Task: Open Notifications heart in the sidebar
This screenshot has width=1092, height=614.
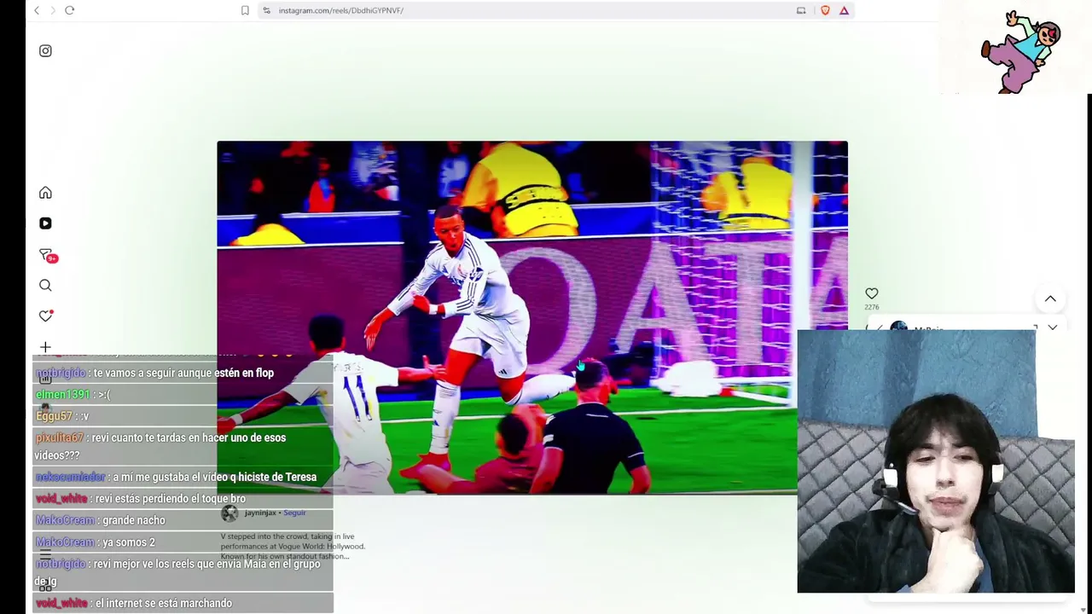Action: [46, 316]
